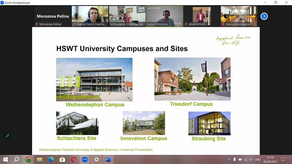Select Morozova Polina's video tile

click(53, 16)
